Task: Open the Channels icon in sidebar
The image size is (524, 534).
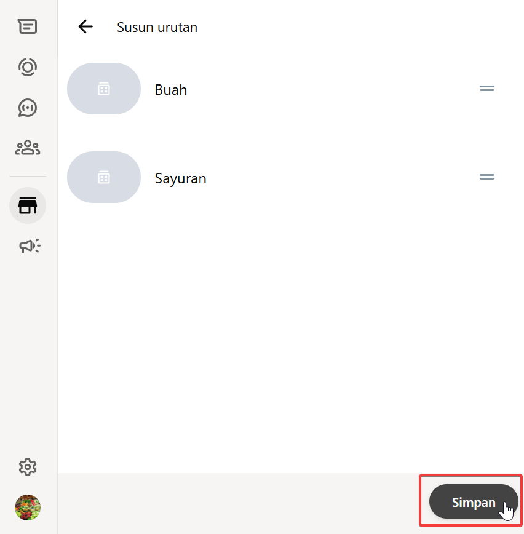Action: [28, 108]
